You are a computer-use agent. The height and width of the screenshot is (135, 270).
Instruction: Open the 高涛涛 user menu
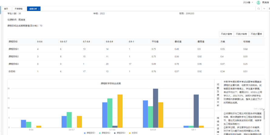point(265,2)
